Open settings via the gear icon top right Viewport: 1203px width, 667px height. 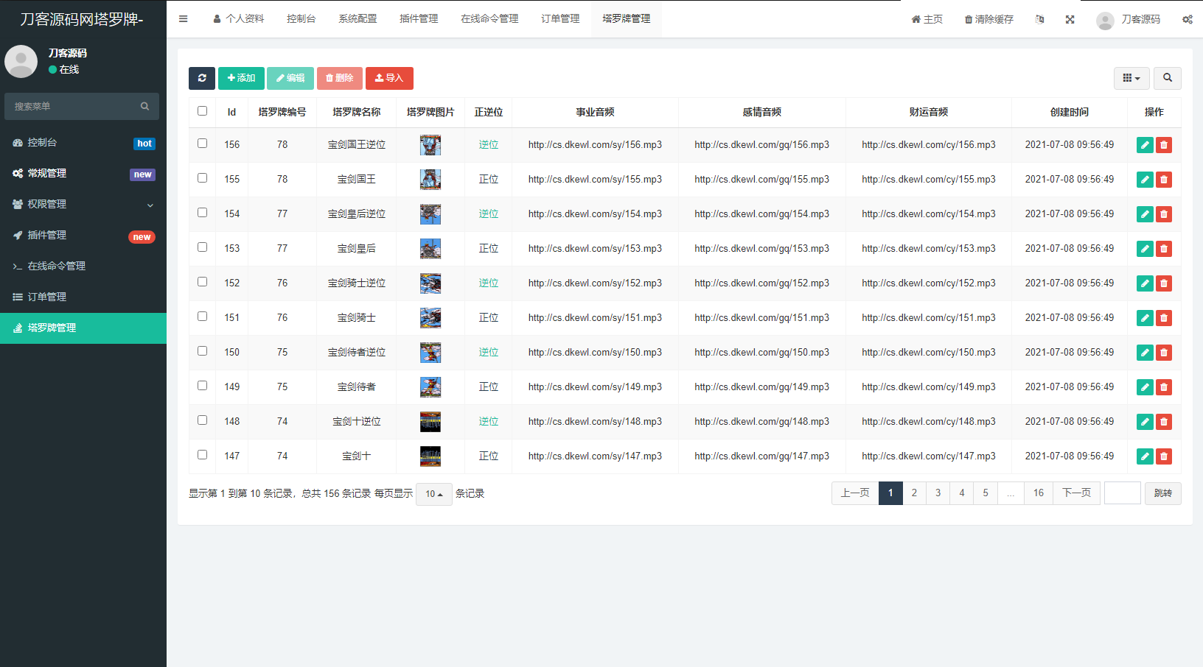[x=1188, y=19]
